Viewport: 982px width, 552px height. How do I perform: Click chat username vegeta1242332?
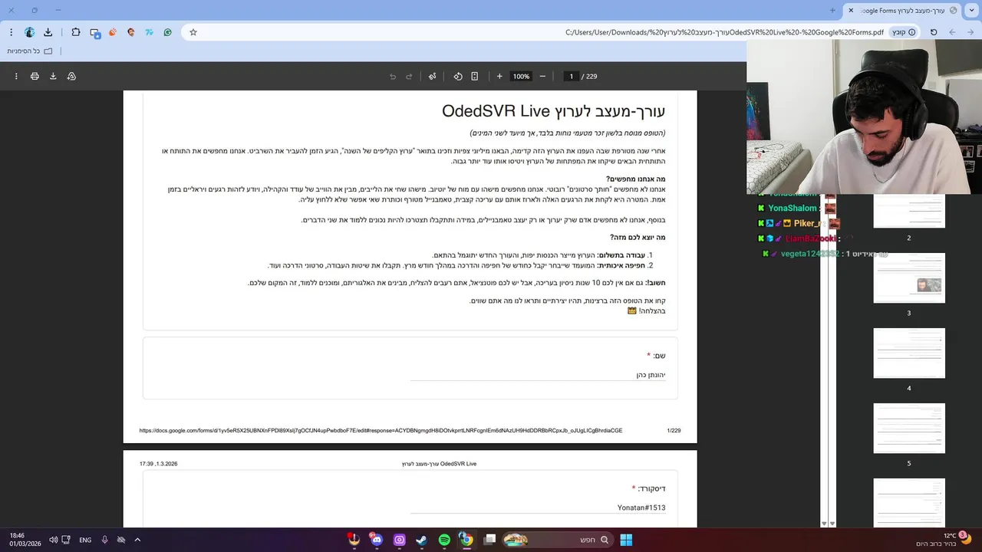point(809,254)
